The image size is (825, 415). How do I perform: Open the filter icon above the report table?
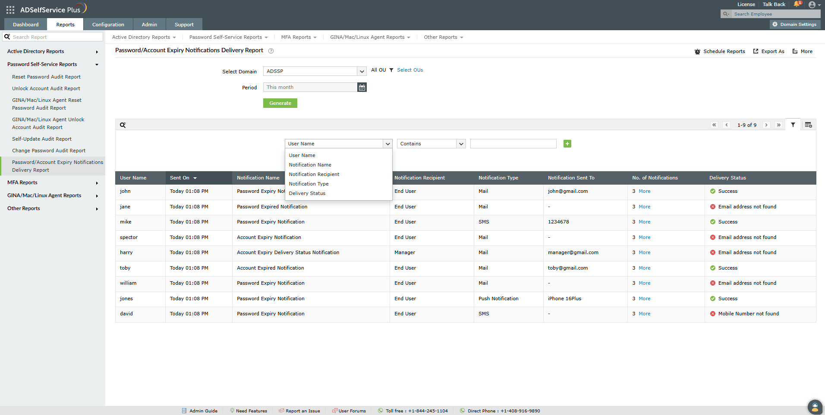[793, 125]
